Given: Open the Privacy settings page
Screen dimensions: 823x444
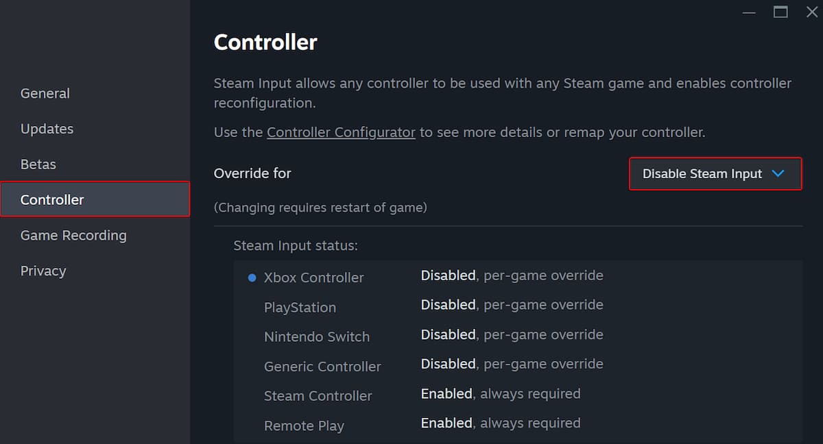Looking at the screenshot, I should click(x=43, y=271).
